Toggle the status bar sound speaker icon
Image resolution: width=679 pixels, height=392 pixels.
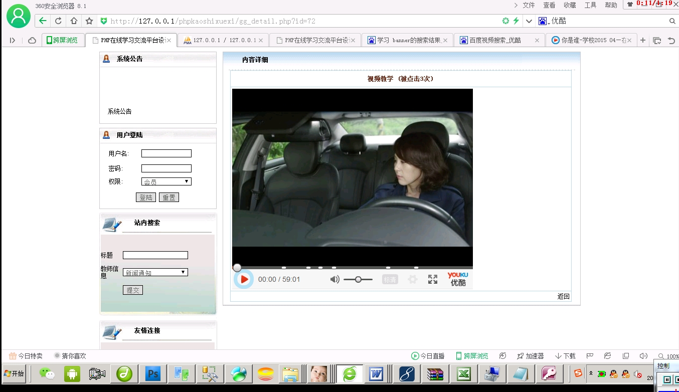(643, 356)
